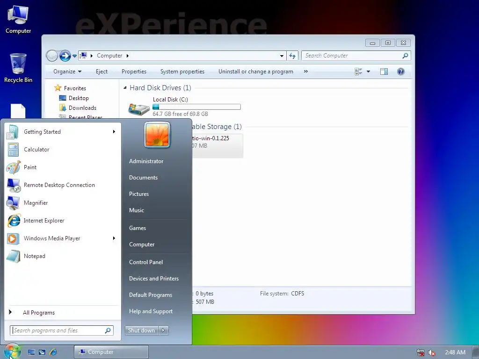The image size is (479, 359).
Task: Click the taskbar clock showing 2:48 AM
Action: point(455,352)
